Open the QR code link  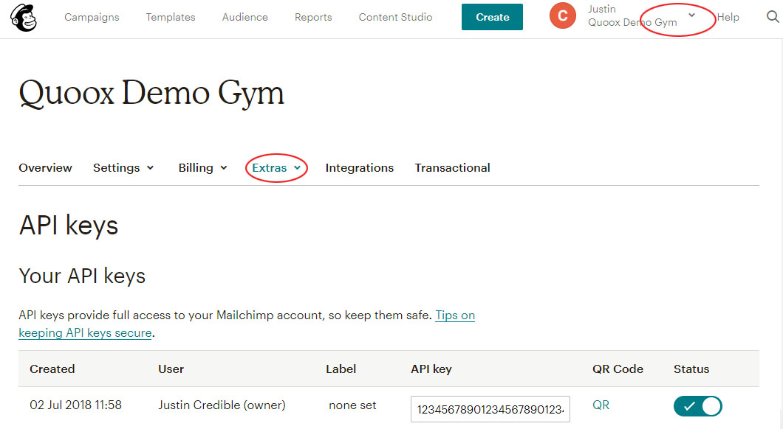click(x=601, y=405)
